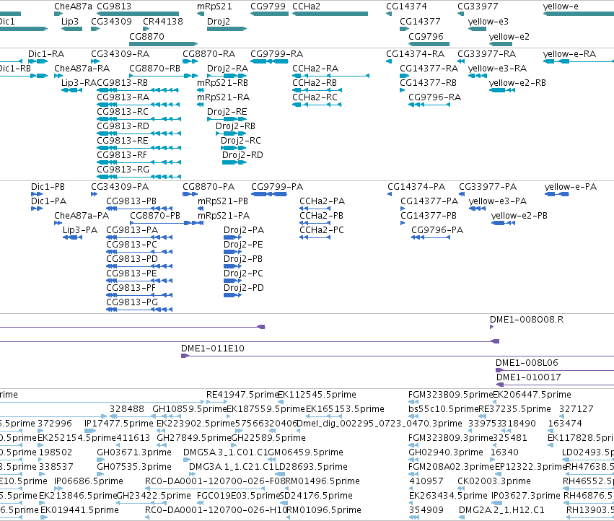
Task: Select the CCHa2 gene feature
Action: click(x=330, y=14)
